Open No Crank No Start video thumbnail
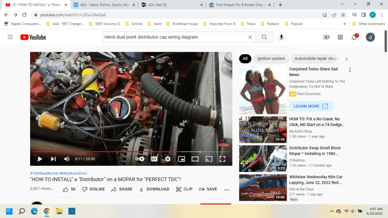The width and height of the screenshot is (388, 218). pyautogui.click(x=263, y=129)
